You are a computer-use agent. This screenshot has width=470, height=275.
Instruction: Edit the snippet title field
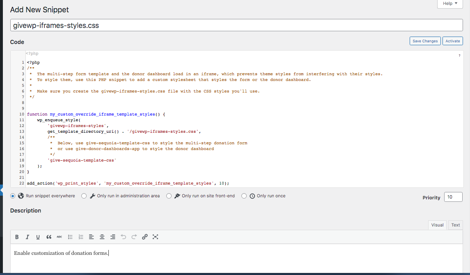coord(236,25)
